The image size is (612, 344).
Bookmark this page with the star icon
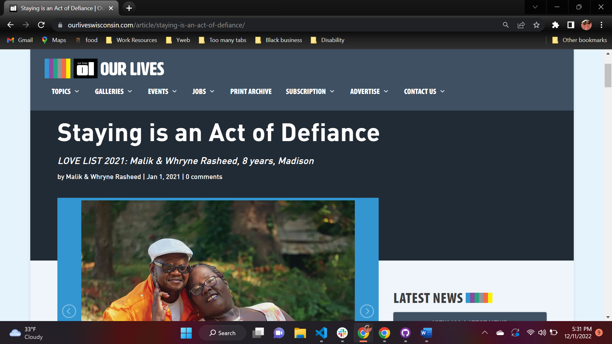pyautogui.click(x=536, y=25)
